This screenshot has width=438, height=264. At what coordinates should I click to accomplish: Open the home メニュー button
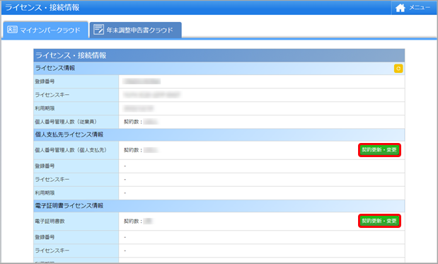tap(413, 8)
